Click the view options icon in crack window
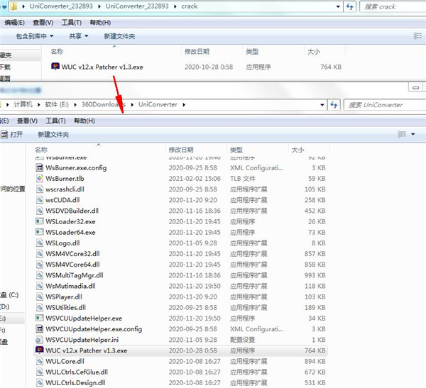The image size is (426, 388). tap(417, 36)
